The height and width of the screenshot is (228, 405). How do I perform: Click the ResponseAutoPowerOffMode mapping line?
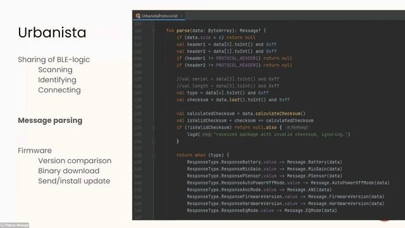pos(289,183)
